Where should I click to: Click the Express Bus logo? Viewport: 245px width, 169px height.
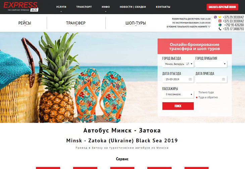pyautogui.click(x=21, y=7)
